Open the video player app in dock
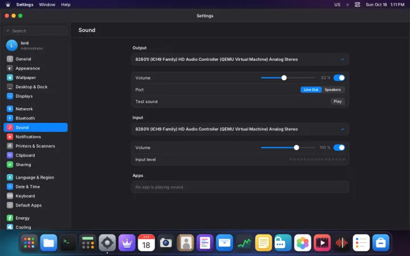The width and height of the screenshot is (410, 256). (322, 243)
